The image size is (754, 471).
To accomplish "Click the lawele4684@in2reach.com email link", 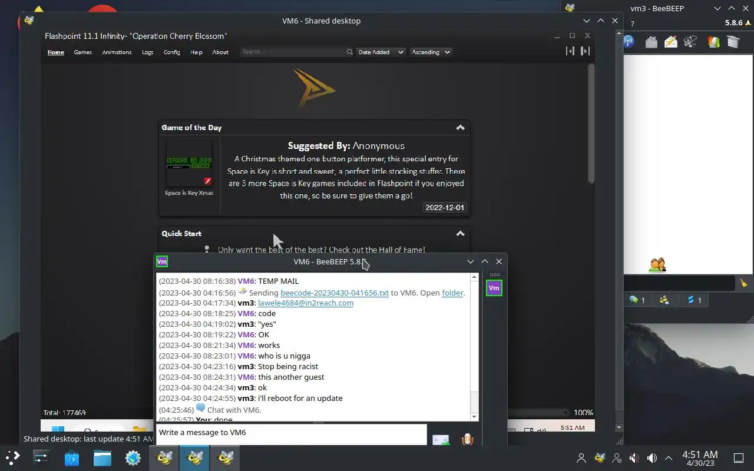I will [306, 303].
